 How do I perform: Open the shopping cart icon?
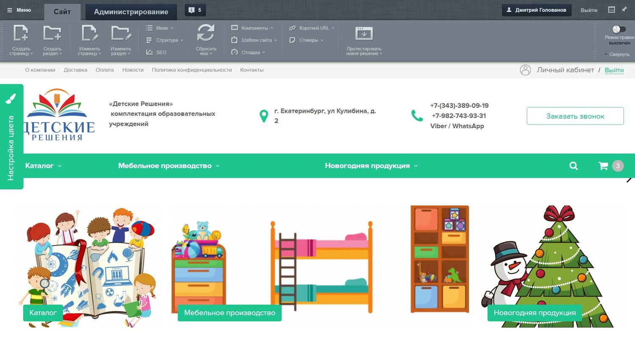[603, 166]
